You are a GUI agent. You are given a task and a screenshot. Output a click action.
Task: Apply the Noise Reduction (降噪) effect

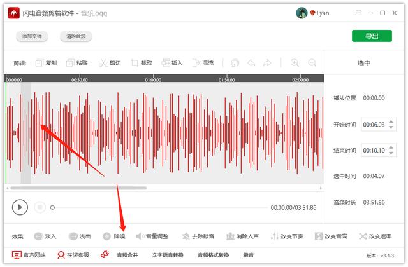point(114,236)
